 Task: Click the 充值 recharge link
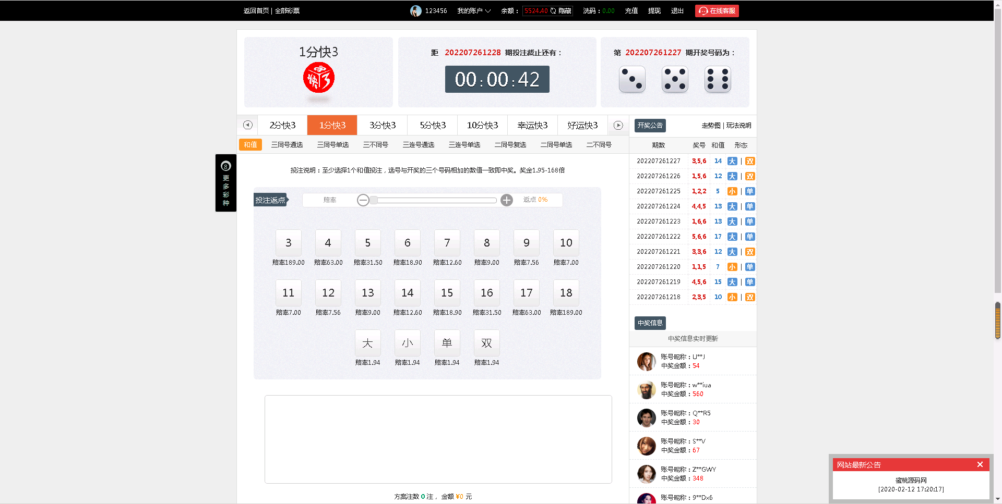[631, 11]
